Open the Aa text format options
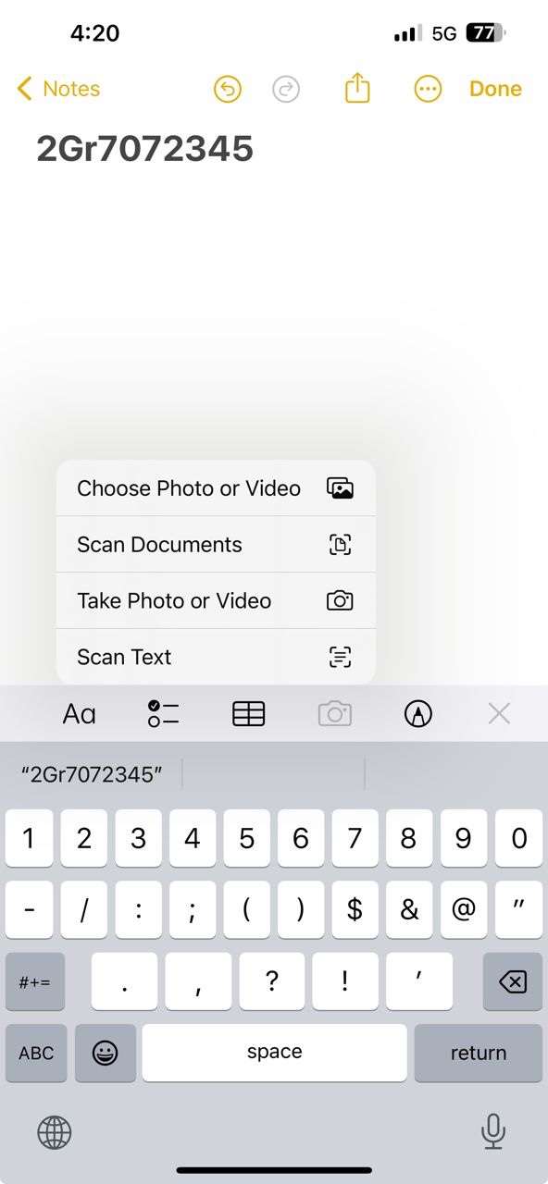Screen dimensions: 548x1184 point(79,713)
